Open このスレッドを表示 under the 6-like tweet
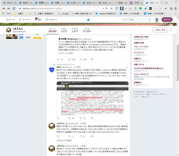Image resolution: width=179 pixels, height=156 pixels. (x=64, y=140)
